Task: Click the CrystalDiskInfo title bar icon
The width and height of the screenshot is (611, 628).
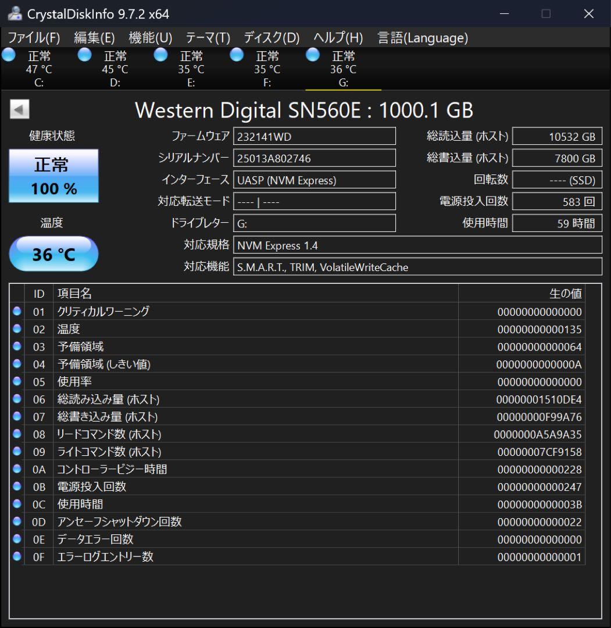Action: (x=14, y=14)
